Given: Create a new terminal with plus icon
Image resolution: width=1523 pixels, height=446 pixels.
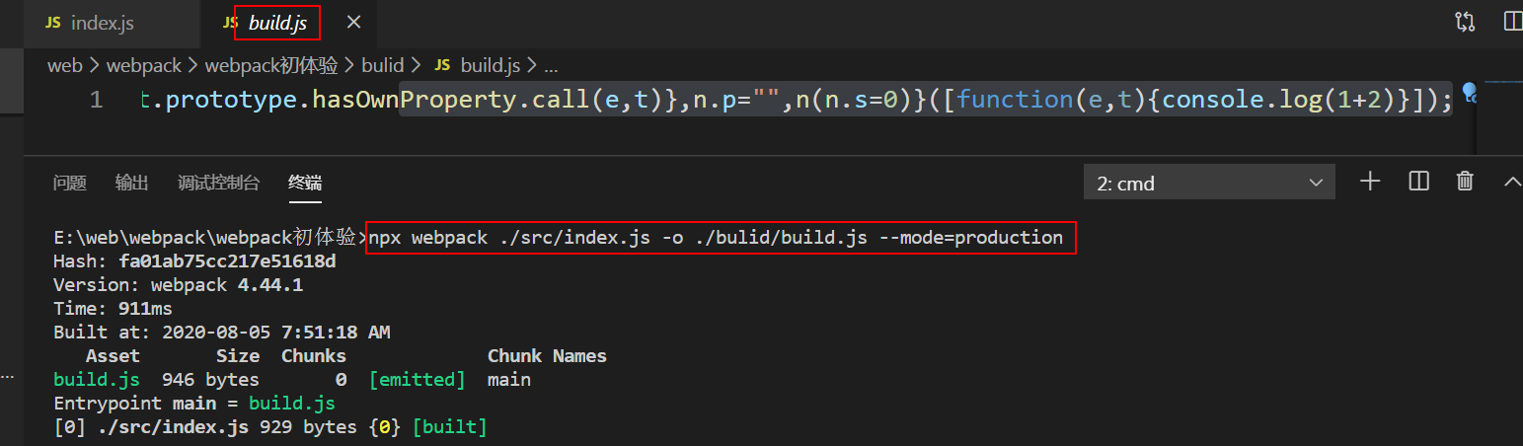Looking at the screenshot, I should (x=1370, y=181).
